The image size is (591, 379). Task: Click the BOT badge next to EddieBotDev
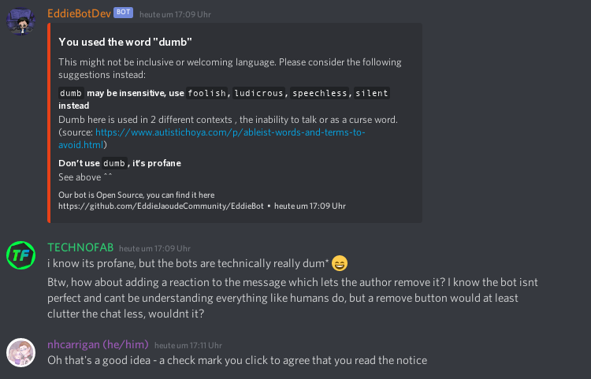[x=123, y=13]
